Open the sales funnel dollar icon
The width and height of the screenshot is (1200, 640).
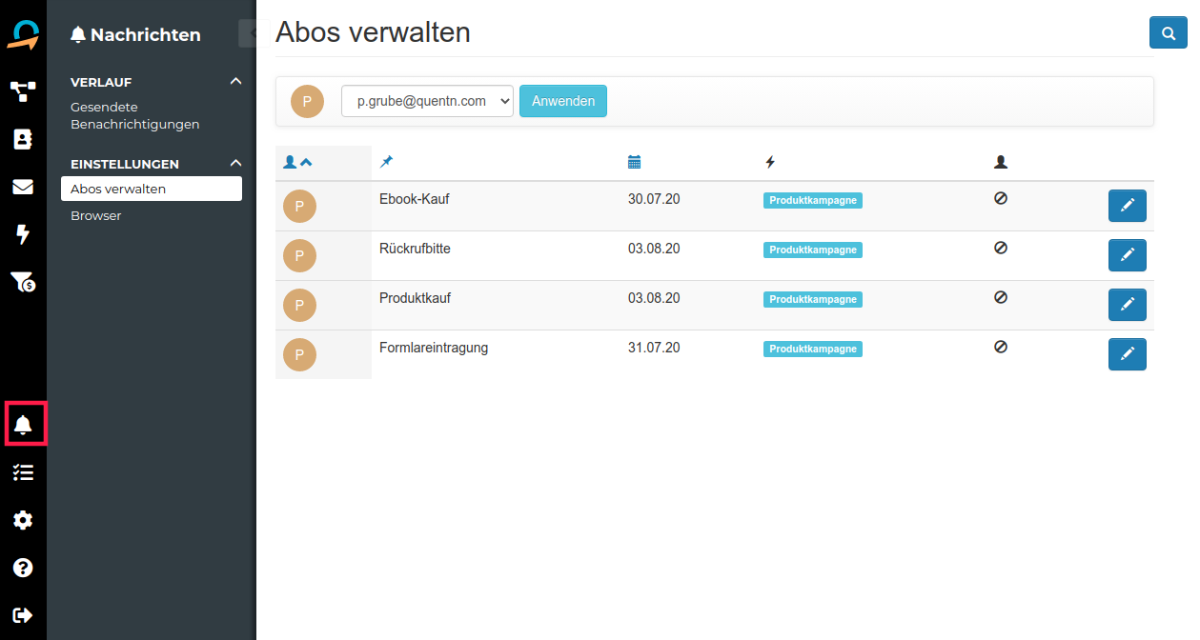pos(23,281)
